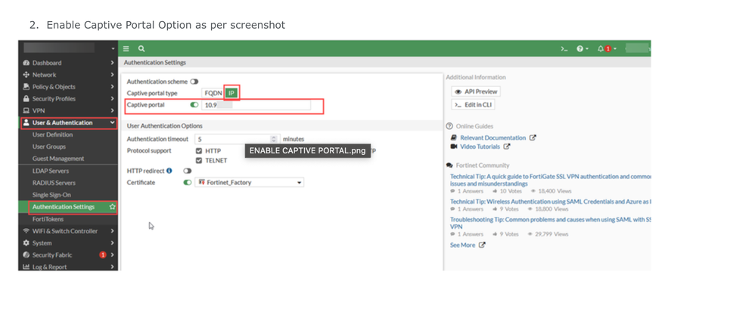Image resolution: width=755 pixels, height=324 pixels.
Task: Open the CLI console icon in header
Action: point(564,48)
